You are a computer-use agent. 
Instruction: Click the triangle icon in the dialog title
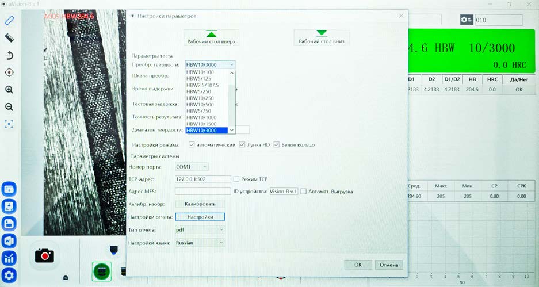(x=133, y=16)
